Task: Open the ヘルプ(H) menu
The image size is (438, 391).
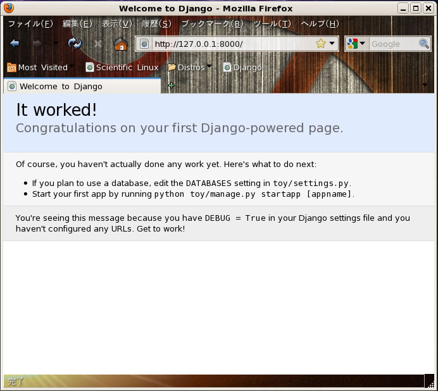Action: [x=320, y=24]
